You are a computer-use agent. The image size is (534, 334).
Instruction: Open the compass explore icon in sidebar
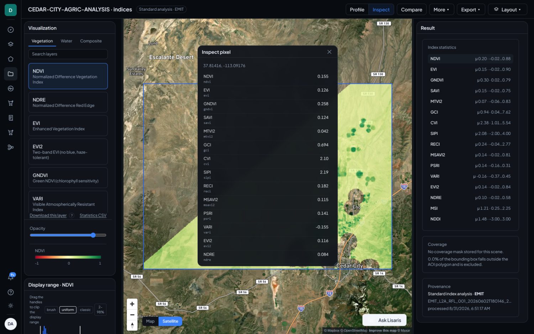tap(11, 30)
